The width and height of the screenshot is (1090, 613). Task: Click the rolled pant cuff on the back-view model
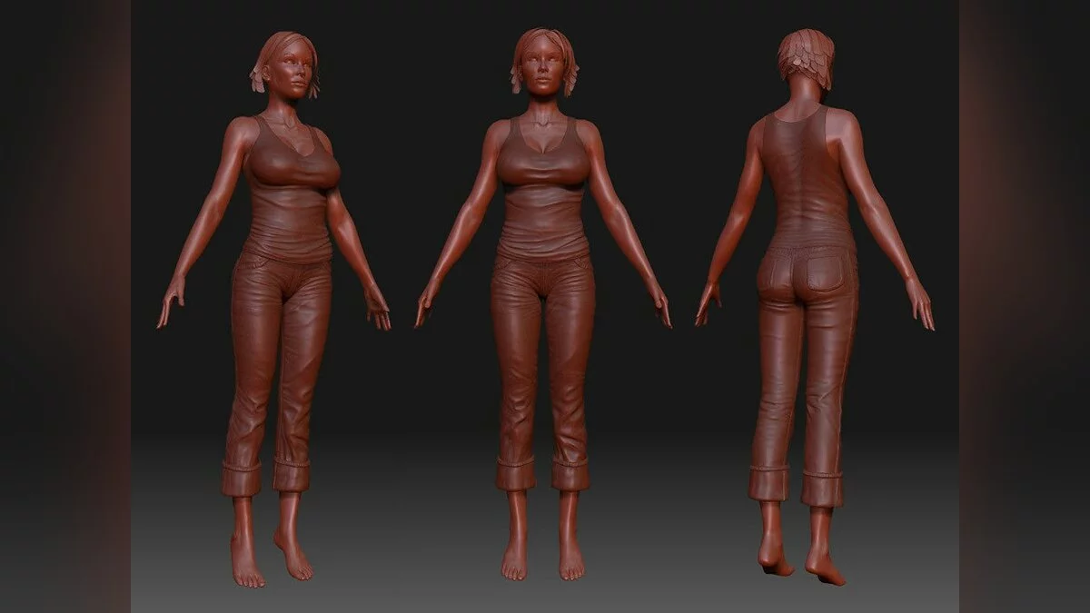(x=768, y=483)
